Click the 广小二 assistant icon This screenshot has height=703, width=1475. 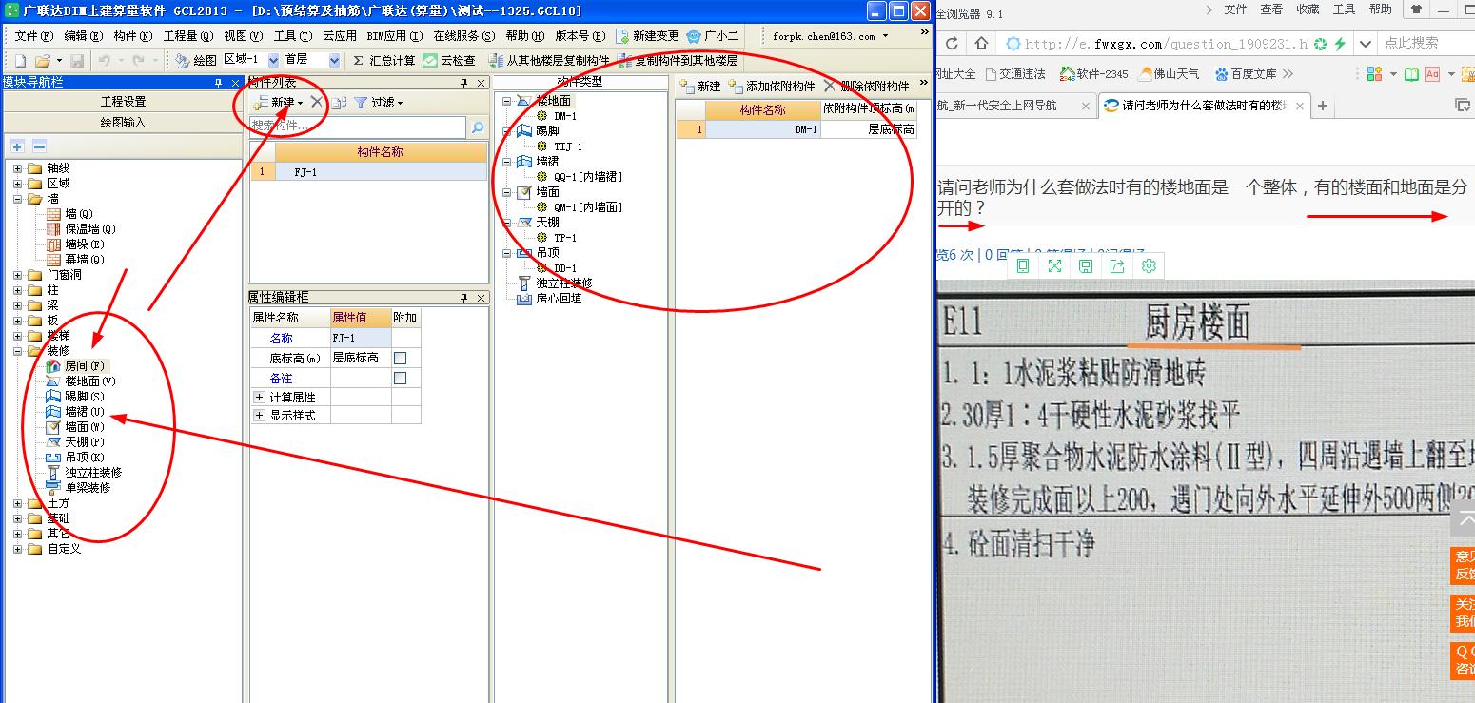click(712, 36)
